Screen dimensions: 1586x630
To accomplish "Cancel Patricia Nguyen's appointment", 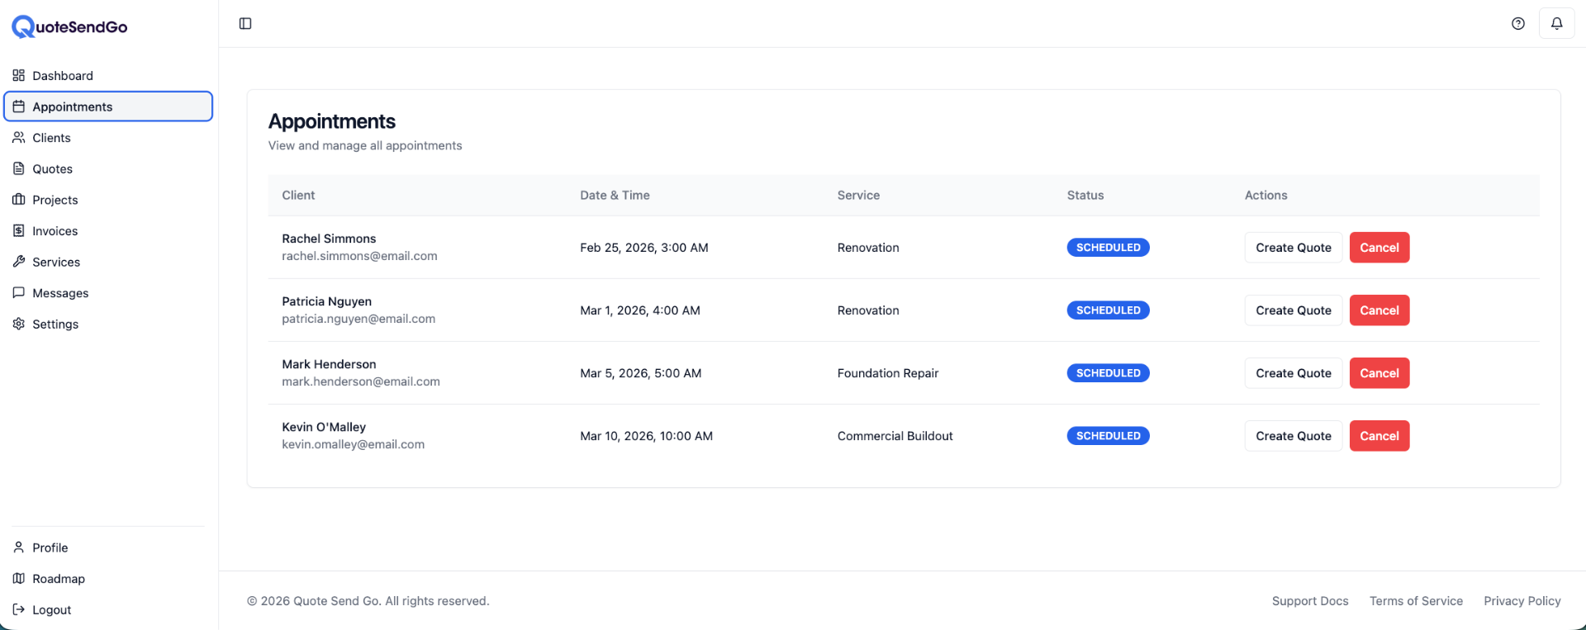I will pos(1379,310).
